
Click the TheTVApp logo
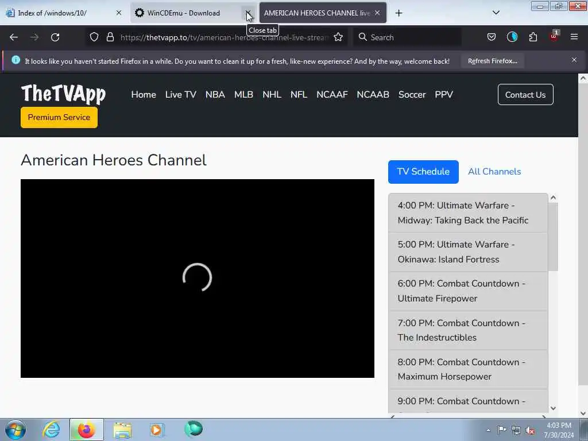click(63, 94)
